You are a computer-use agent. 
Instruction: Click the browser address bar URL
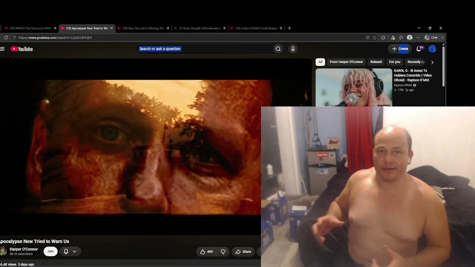[x=55, y=37]
